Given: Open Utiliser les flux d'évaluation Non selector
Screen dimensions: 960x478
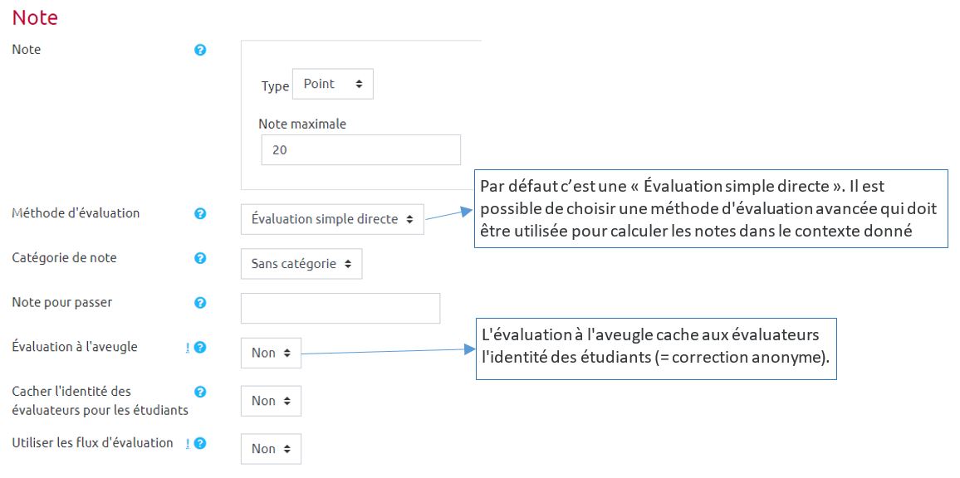Looking at the screenshot, I should (x=271, y=449).
